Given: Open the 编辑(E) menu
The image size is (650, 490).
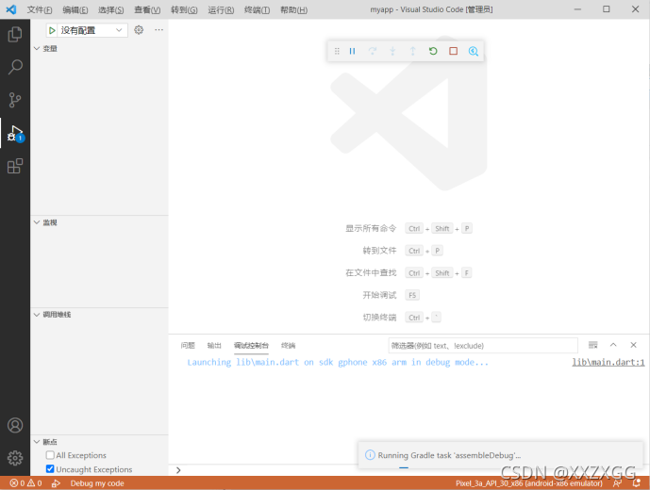Looking at the screenshot, I should 75,9.
